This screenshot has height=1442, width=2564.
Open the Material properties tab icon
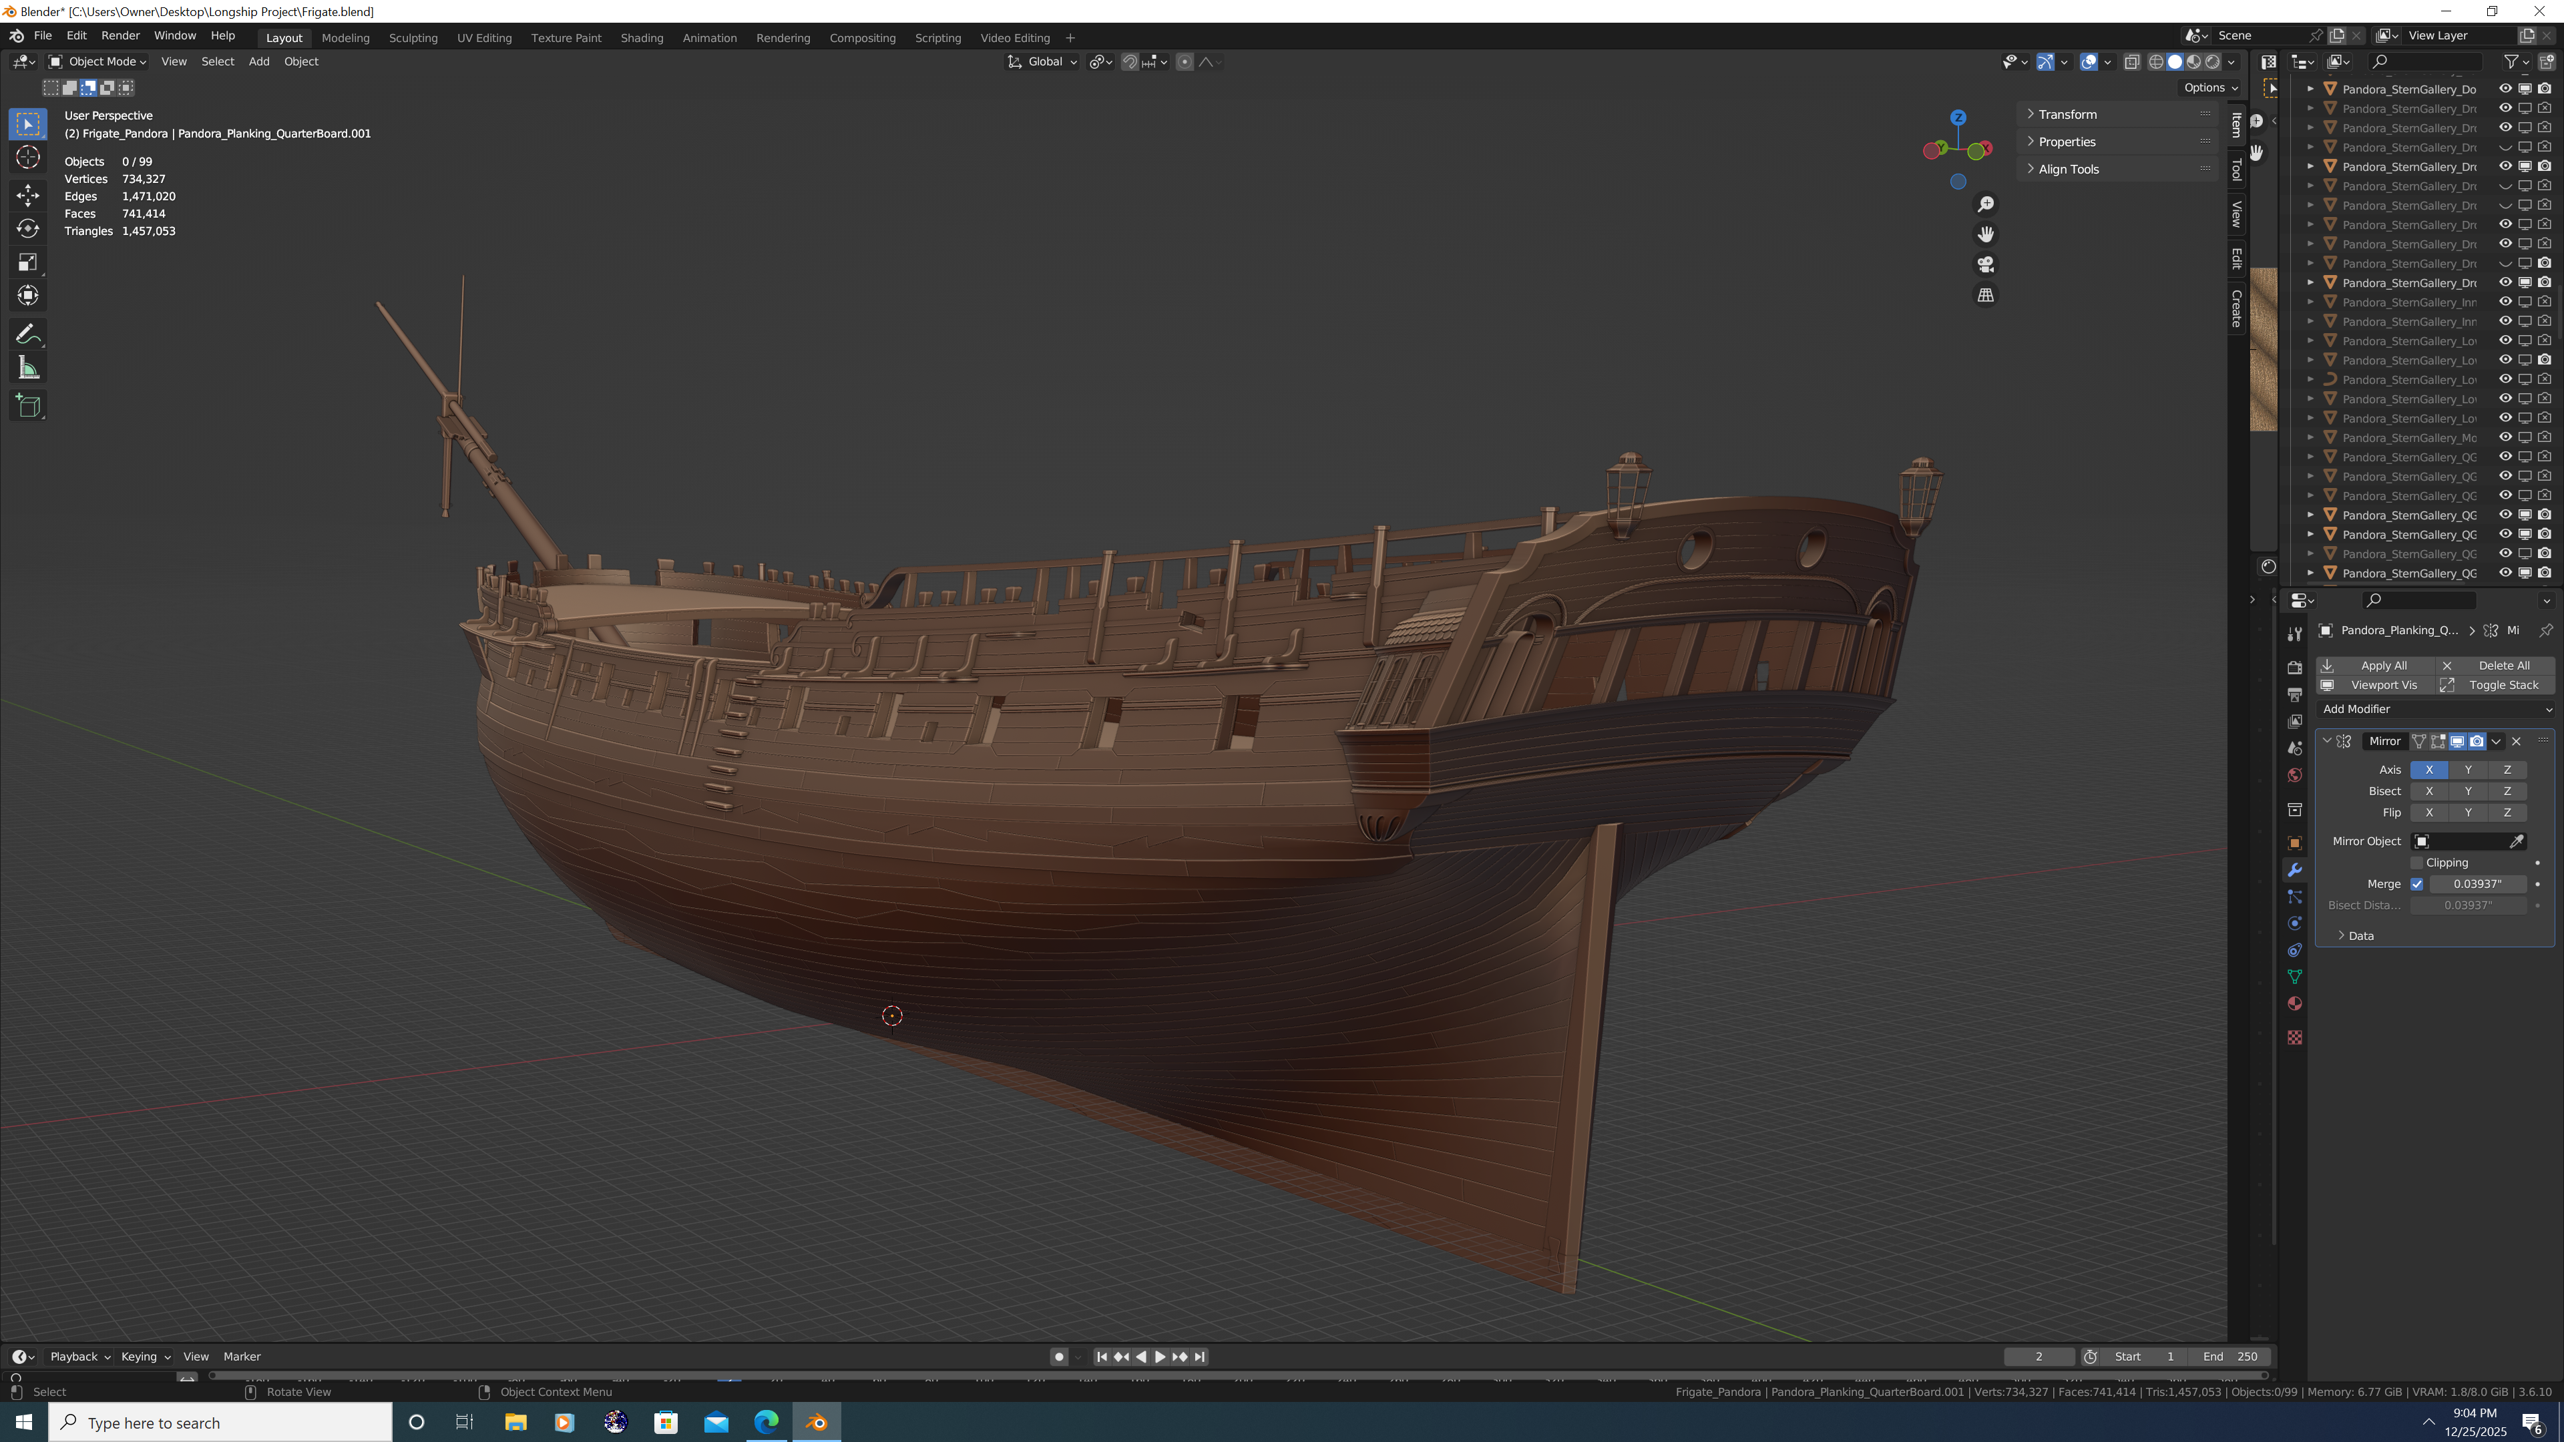tap(2294, 1003)
